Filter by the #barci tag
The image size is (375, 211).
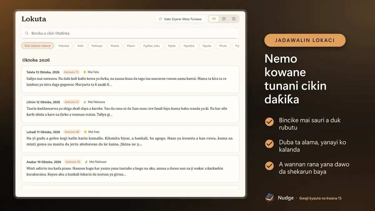click(x=131, y=46)
